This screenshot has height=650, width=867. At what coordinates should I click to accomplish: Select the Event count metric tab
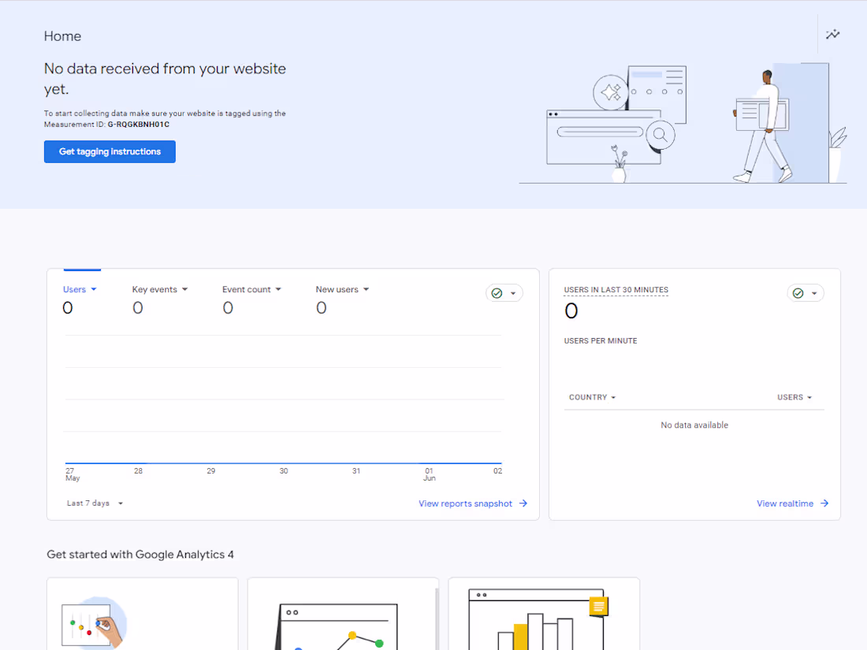point(246,289)
